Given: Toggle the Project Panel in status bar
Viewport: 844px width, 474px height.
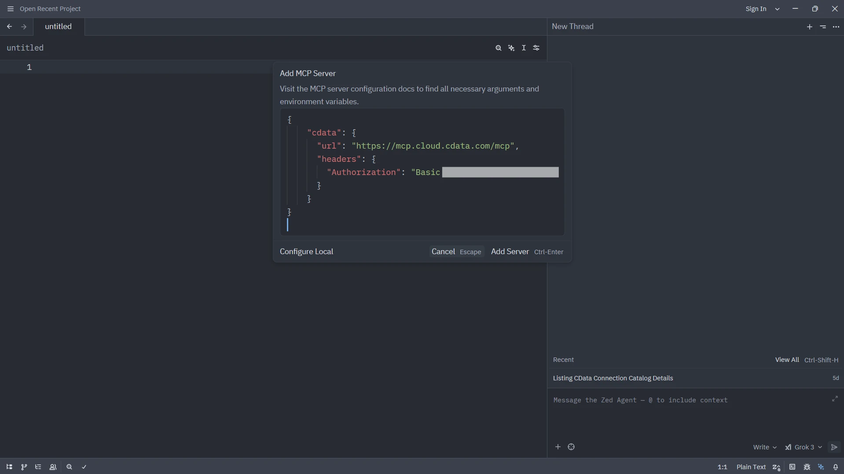Looking at the screenshot, I should coord(9,467).
